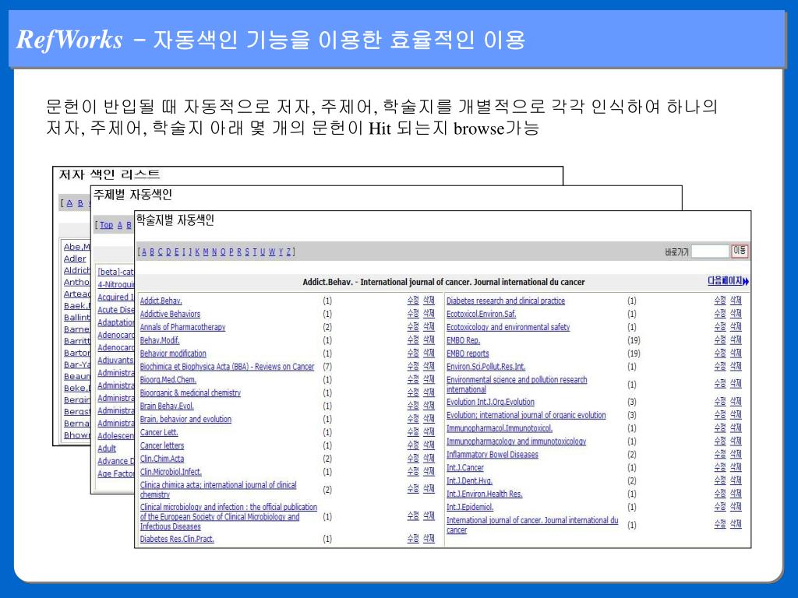
Task: Click 삭제 (delete) for Annals of Pharmacotherapy row
Action: point(429,327)
